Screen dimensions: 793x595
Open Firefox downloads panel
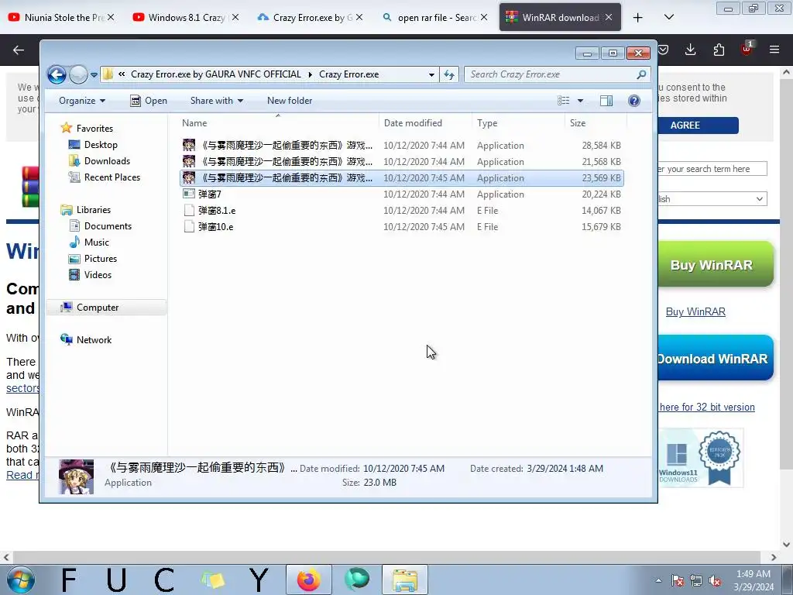click(690, 50)
